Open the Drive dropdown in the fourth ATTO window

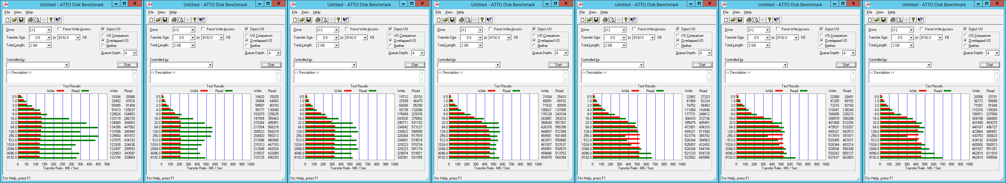[x=480, y=30]
